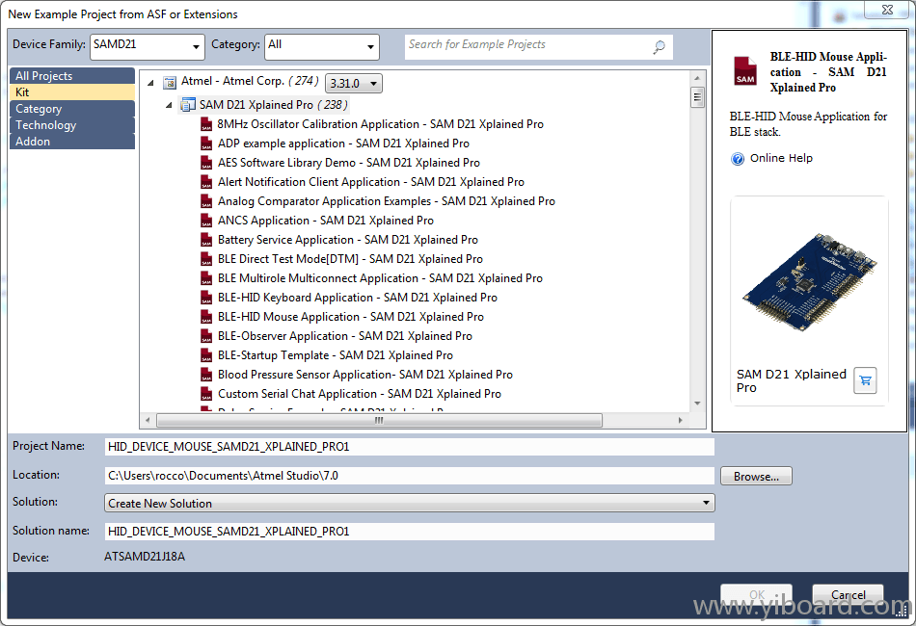Click the vertical scrollbar thumb of project list
The image size is (916, 626).
coord(697,97)
